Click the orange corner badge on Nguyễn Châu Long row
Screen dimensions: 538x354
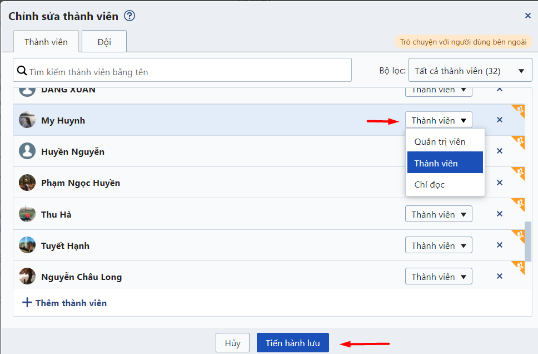pos(520,267)
